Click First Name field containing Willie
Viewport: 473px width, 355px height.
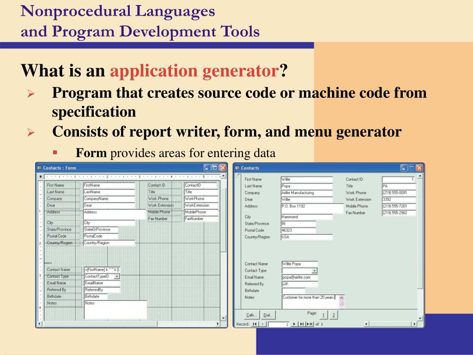pos(307,179)
